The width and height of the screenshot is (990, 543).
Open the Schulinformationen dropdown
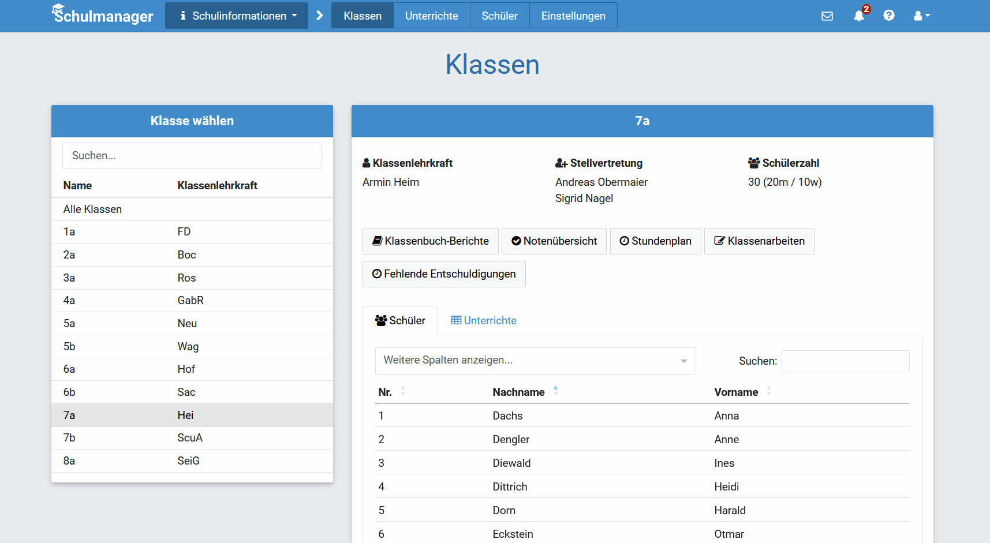pos(236,16)
